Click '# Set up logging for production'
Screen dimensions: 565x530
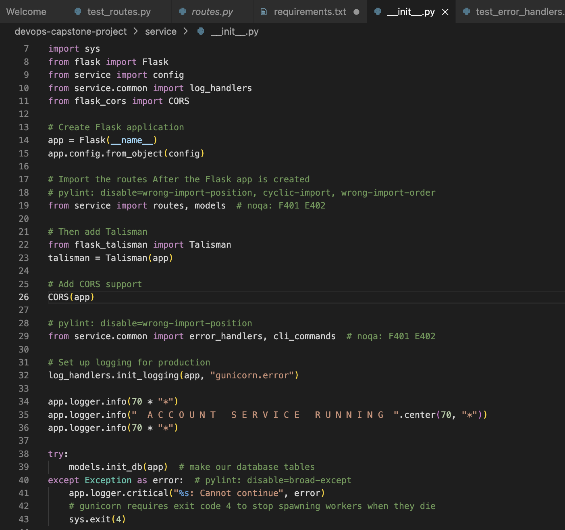pos(129,363)
